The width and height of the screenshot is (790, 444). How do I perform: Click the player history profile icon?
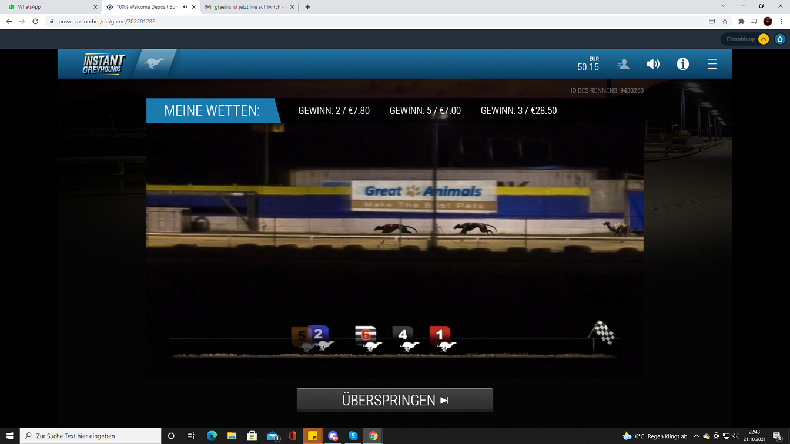[x=623, y=64]
